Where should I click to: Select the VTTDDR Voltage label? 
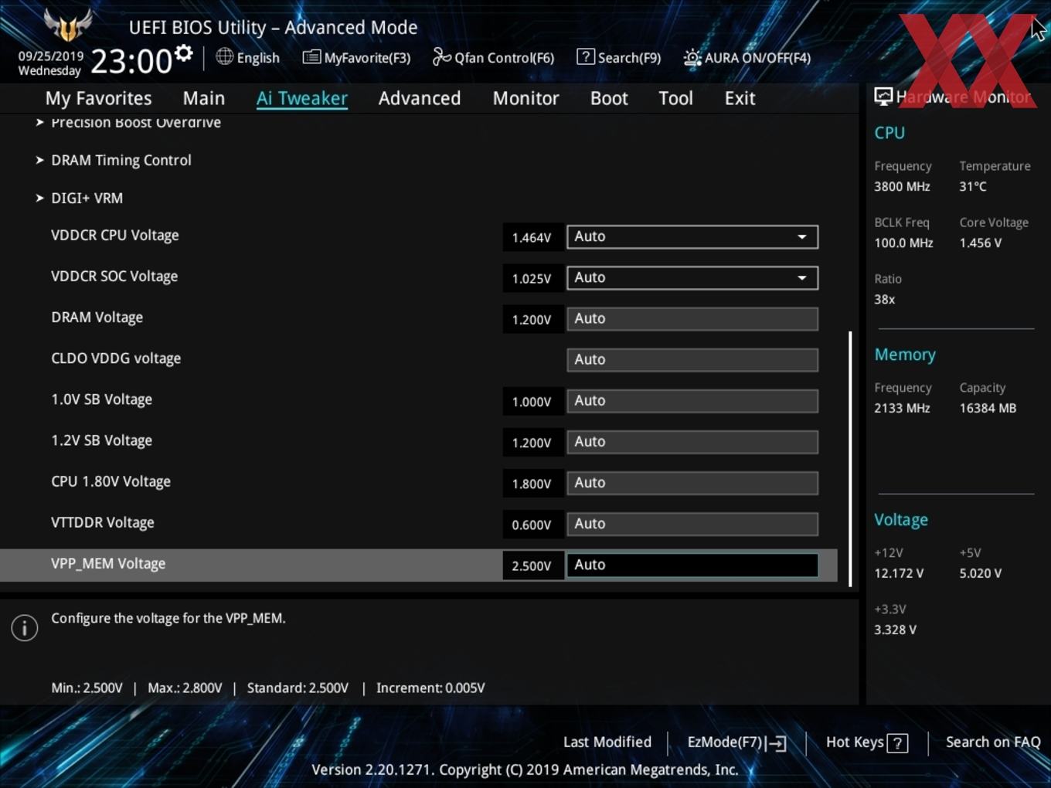[x=103, y=522]
